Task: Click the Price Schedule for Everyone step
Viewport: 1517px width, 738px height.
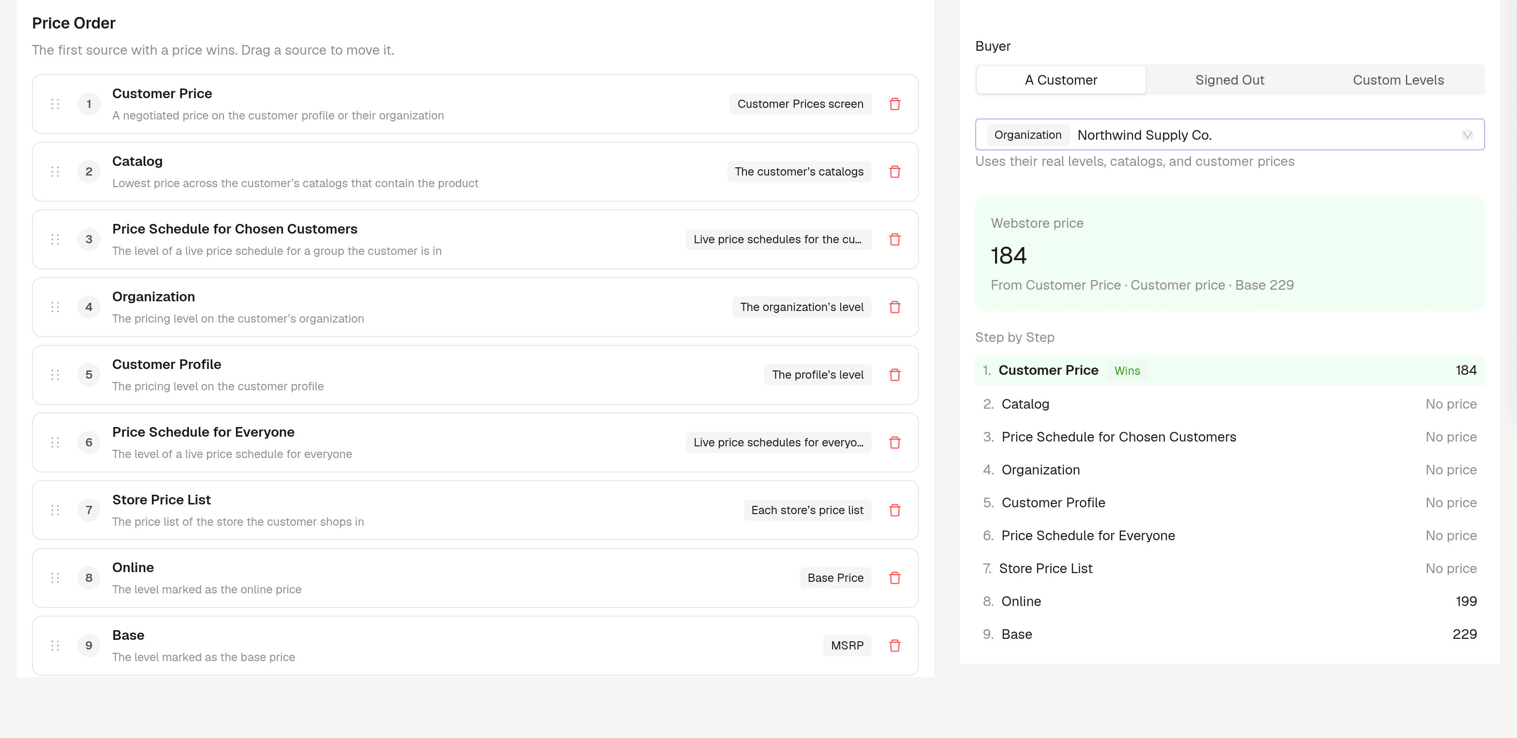Action: (1230, 535)
